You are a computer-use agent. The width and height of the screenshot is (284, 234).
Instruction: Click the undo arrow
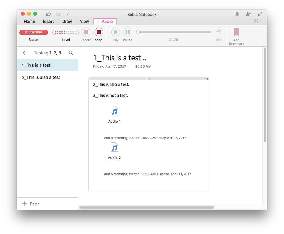click(48, 14)
